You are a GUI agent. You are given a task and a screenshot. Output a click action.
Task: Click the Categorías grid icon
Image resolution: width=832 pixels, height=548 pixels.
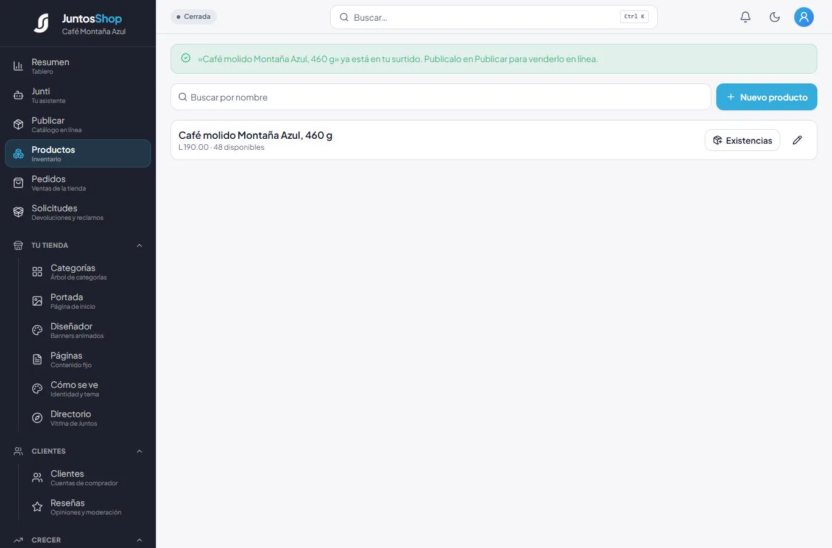(x=37, y=272)
